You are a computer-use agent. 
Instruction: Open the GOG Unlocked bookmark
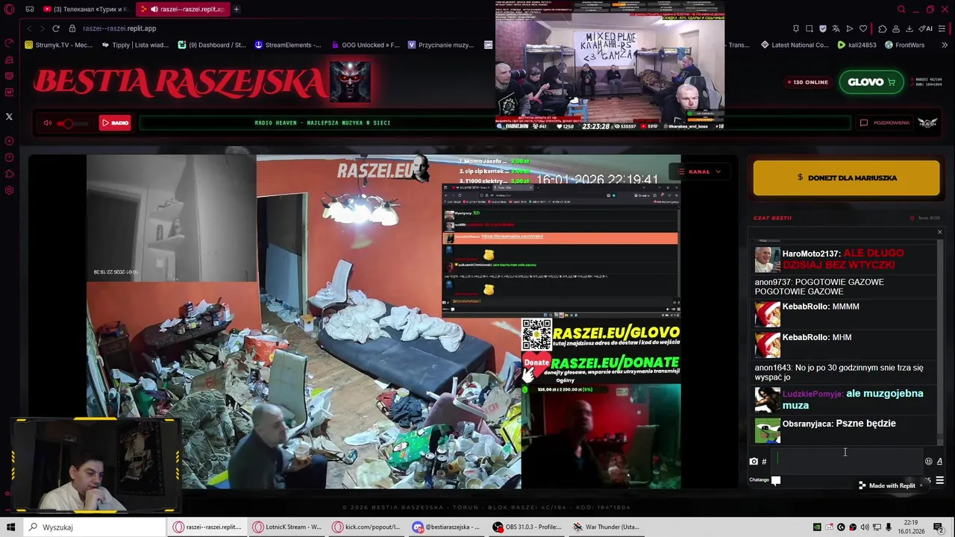pyautogui.click(x=365, y=45)
